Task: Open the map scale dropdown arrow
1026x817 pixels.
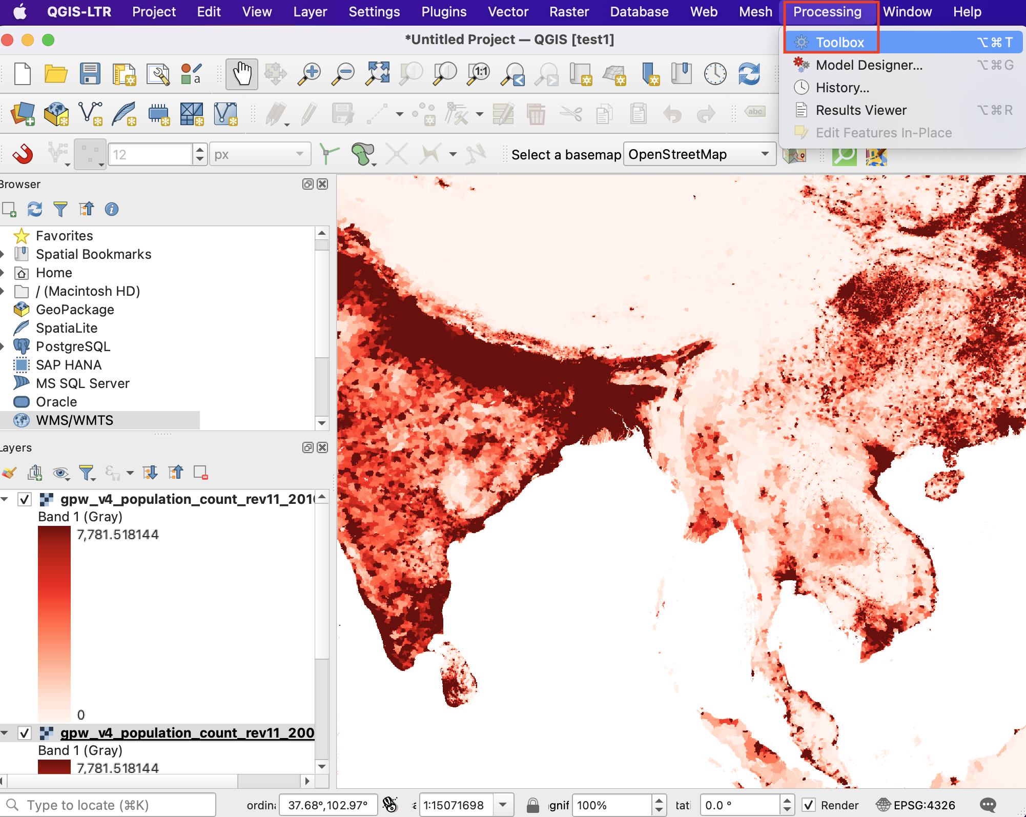Action: point(503,805)
